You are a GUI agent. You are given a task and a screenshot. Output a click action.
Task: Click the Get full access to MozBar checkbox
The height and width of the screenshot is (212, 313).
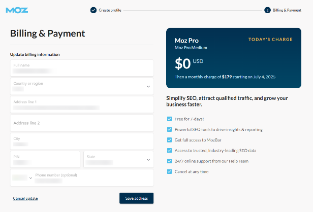(169, 140)
